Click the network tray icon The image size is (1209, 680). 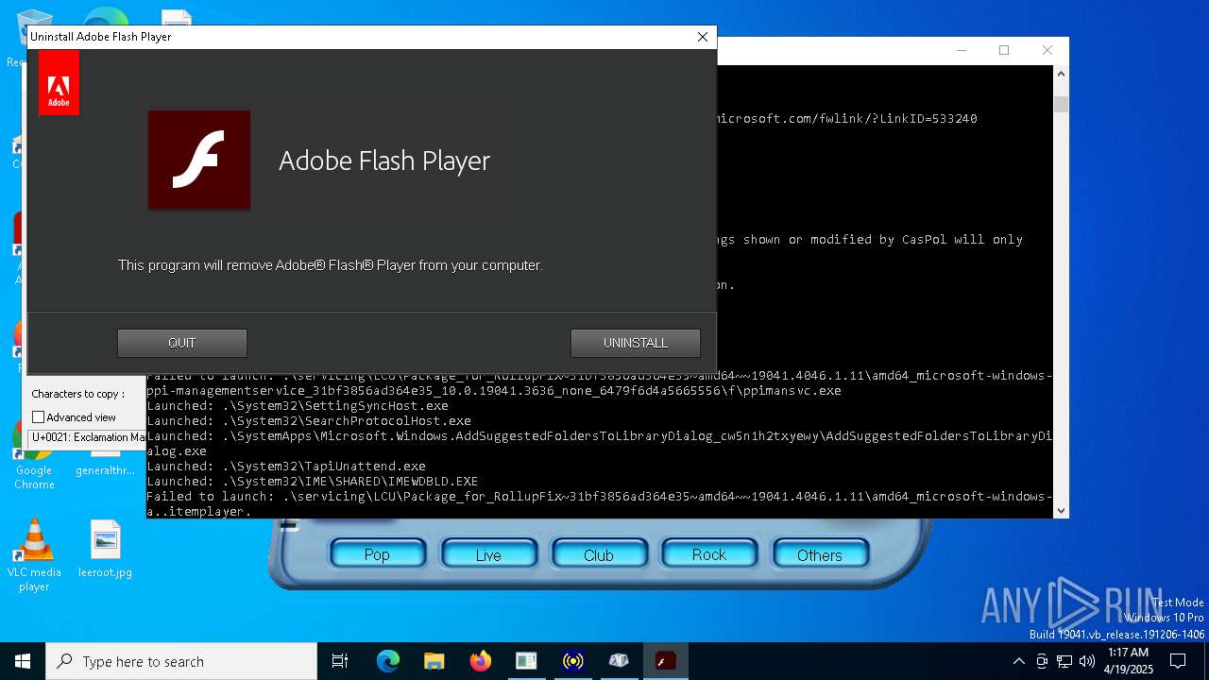click(1064, 661)
